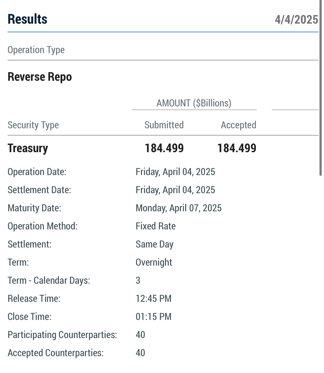Select the "12:45 PM" release time
This screenshot has width=324, height=373.
pos(153,299)
